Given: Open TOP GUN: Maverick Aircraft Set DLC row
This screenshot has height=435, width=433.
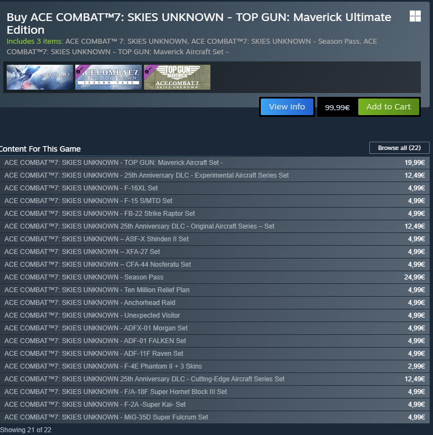Looking at the screenshot, I should pyautogui.click(x=214, y=163).
